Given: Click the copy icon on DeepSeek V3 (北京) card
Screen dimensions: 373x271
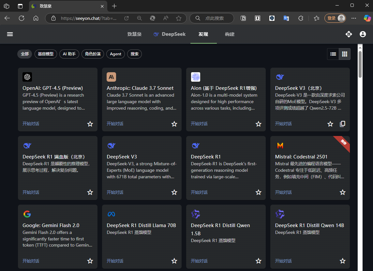Looking at the screenshot, I should (342, 124).
